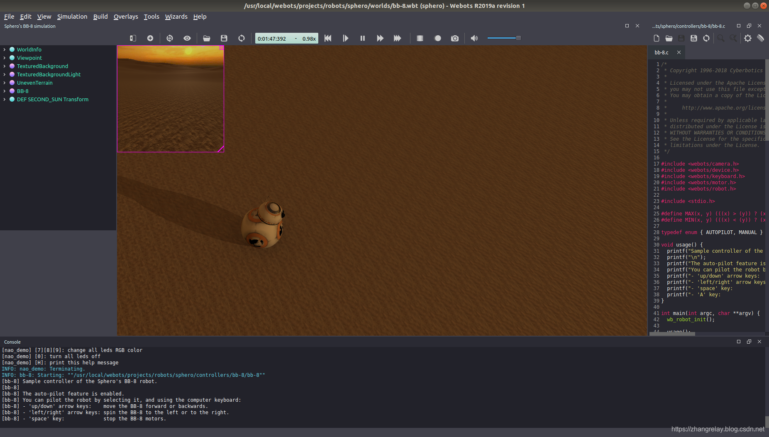Undock the Console panel
This screenshot has height=437, width=769.
[x=749, y=342]
